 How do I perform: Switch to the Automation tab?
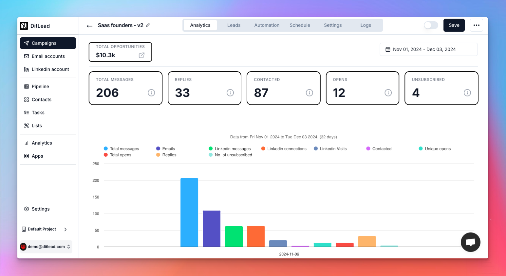pyautogui.click(x=267, y=25)
